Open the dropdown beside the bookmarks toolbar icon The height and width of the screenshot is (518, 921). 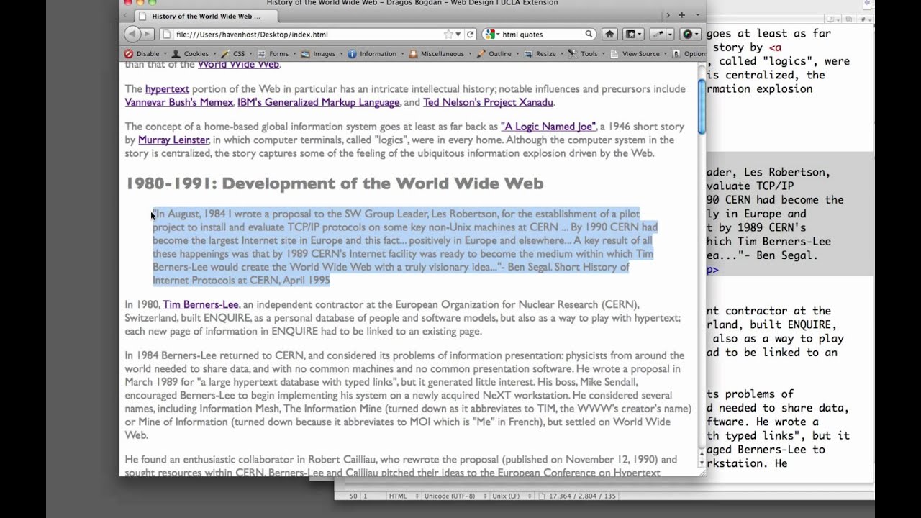640,34
